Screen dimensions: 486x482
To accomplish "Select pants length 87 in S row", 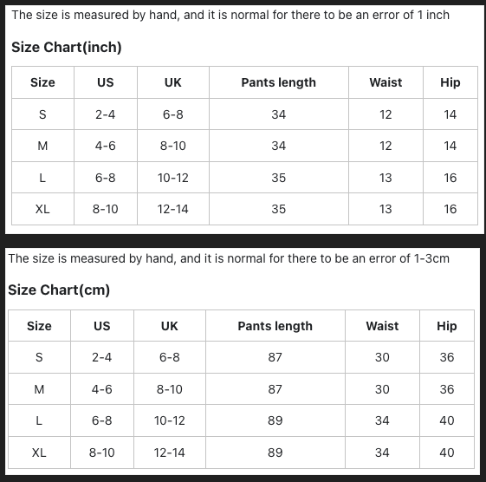I will (275, 357).
